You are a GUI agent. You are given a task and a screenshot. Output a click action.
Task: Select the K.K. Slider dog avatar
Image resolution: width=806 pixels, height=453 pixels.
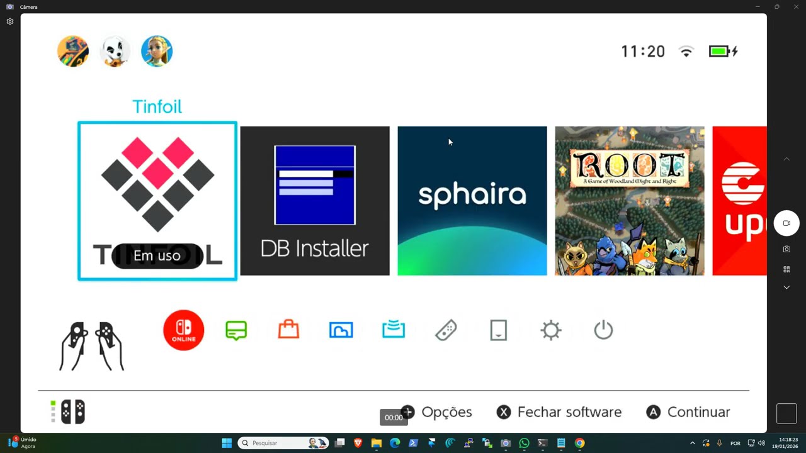point(115,51)
